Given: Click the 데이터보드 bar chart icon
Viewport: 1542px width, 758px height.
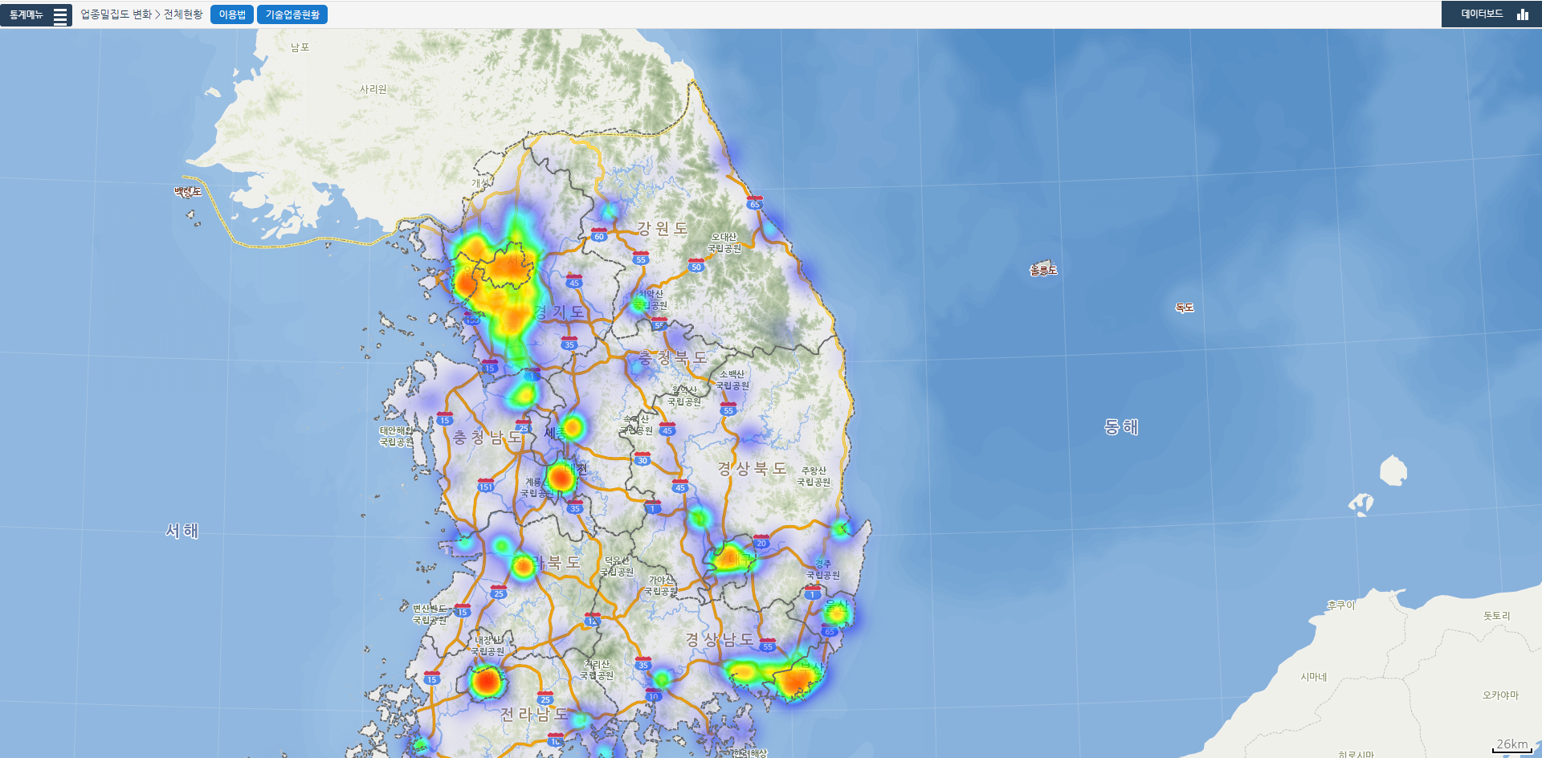Looking at the screenshot, I should pyautogui.click(x=1522, y=14).
